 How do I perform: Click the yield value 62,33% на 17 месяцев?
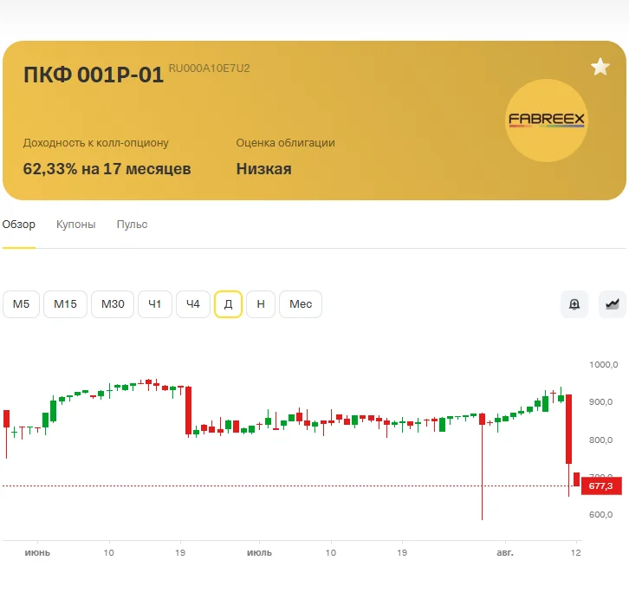click(107, 169)
